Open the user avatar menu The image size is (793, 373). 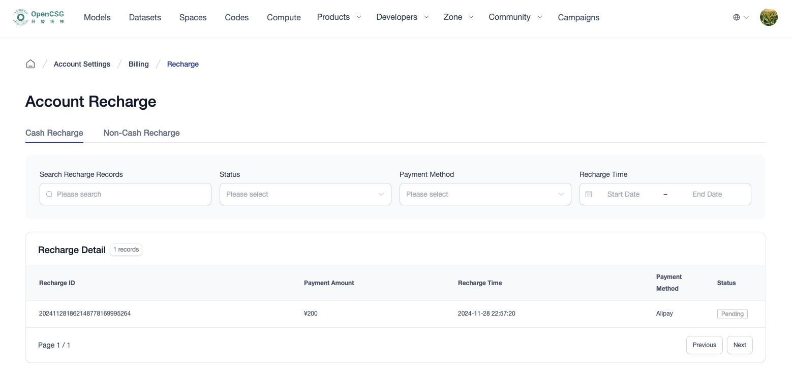tap(768, 17)
